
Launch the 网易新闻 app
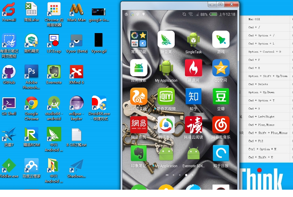point(139,125)
